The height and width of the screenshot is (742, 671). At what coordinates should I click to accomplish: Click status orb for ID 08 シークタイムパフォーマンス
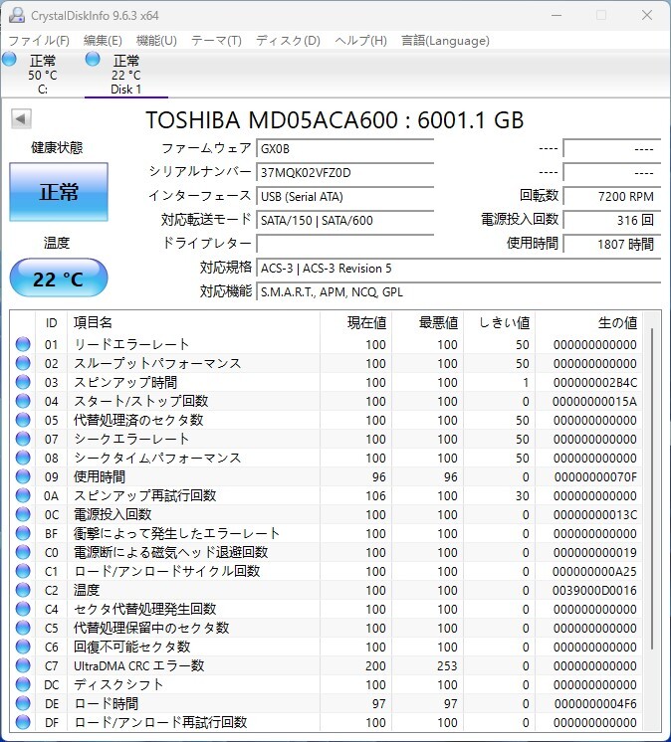tap(23, 458)
